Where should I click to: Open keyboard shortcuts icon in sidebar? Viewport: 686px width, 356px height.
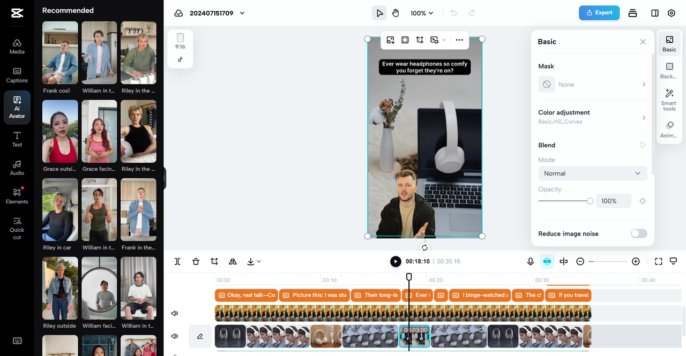point(17,340)
